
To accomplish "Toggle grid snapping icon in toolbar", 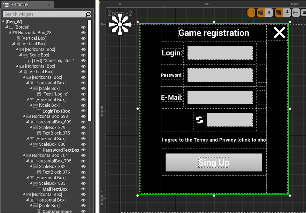I will point(278,13).
